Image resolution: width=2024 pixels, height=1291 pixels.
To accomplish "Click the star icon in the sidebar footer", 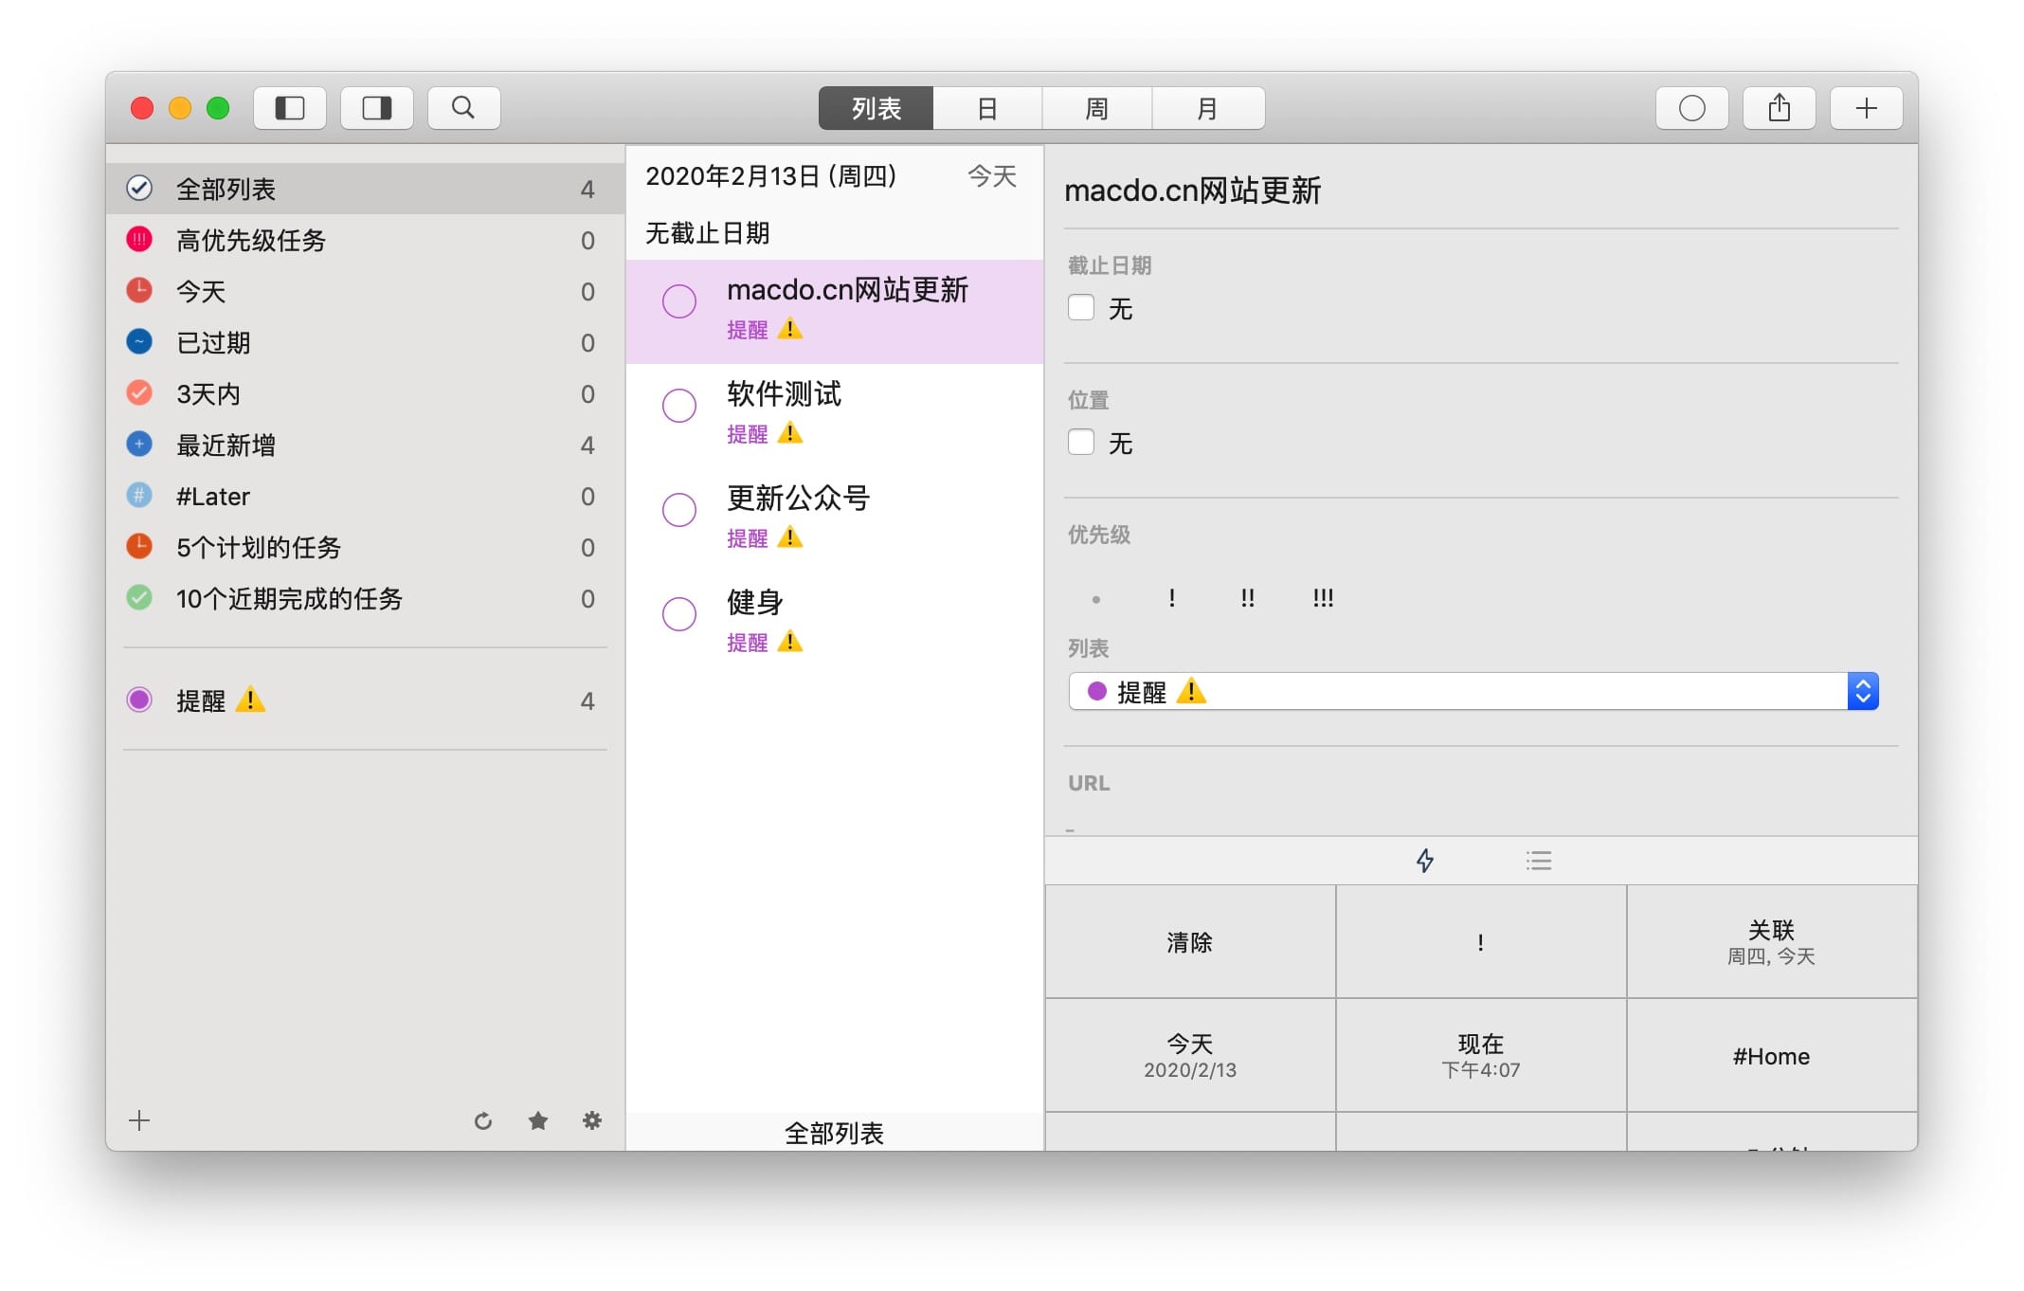I will pyautogui.click(x=537, y=1121).
